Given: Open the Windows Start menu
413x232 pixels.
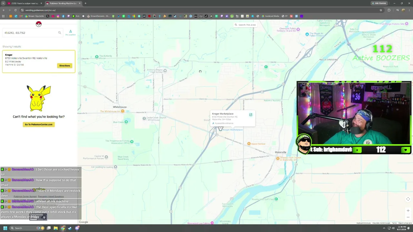Looking at the screenshot, I should [x=5, y=228].
